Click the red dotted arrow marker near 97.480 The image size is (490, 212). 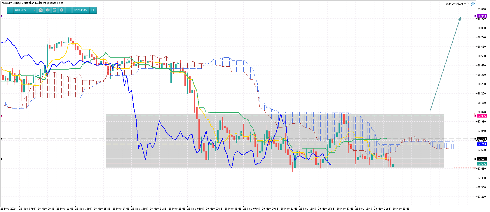pos(465,168)
